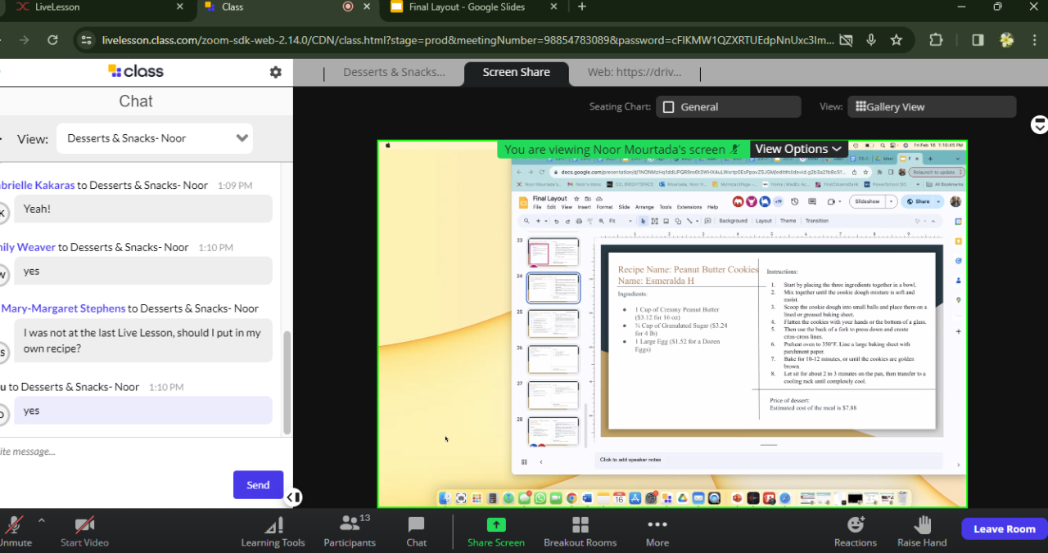Open Slides zoom Fit dropdown
The height and width of the screenshot is (553, 1048).
[621, 221]
